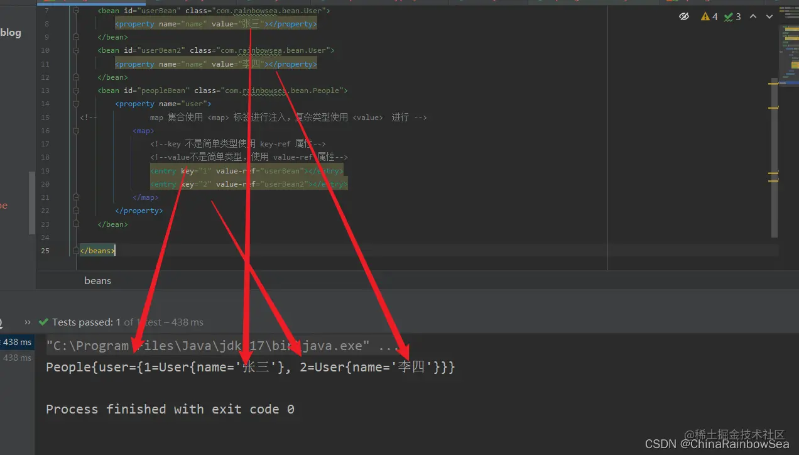The height and width of the screenshot is (455, 799).
Task: Expand the test toolbar double chevron
Action: click(x=28, y=322)
